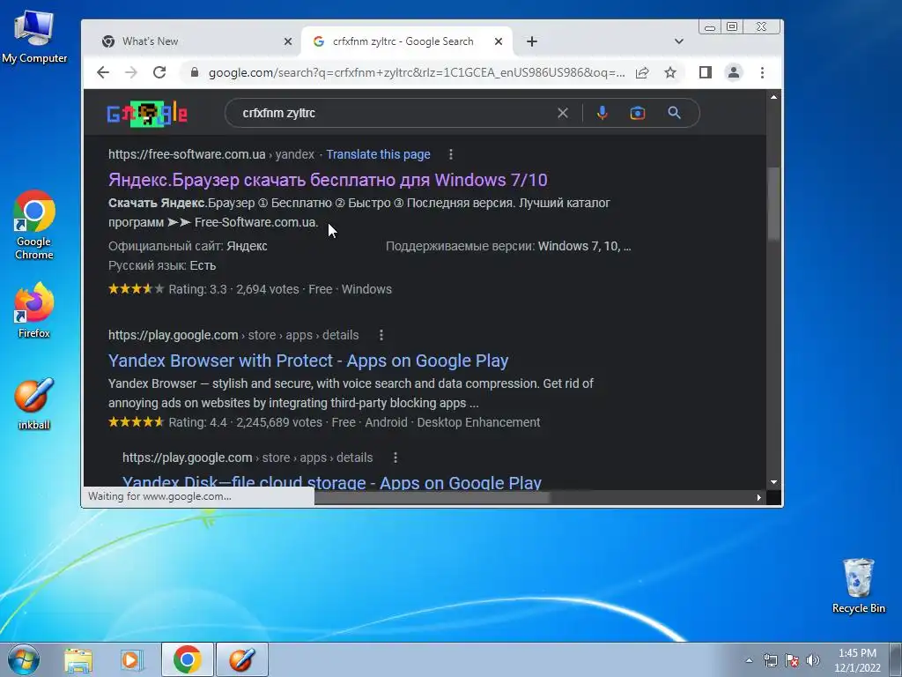The width and height of the screenshot is (902, 677).
Task: Reload the Google Search page
Action: pyautogui.click(x=159, y=72)
